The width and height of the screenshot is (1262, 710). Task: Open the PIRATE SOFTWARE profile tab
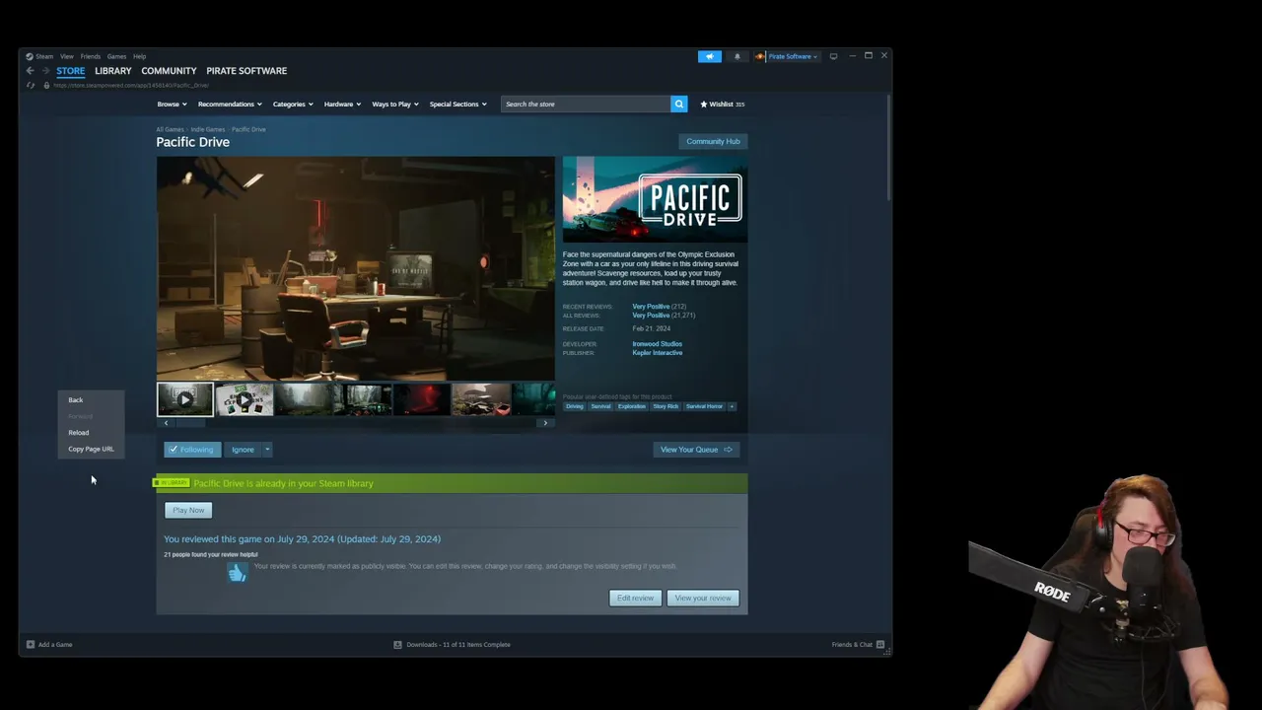click(246, 71)
